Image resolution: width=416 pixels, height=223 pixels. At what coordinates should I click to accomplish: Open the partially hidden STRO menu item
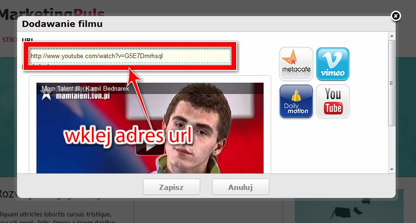(9, 40)
